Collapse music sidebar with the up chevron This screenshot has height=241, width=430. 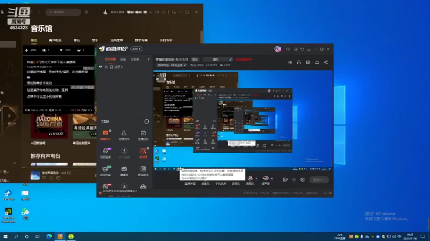point(15,163)
